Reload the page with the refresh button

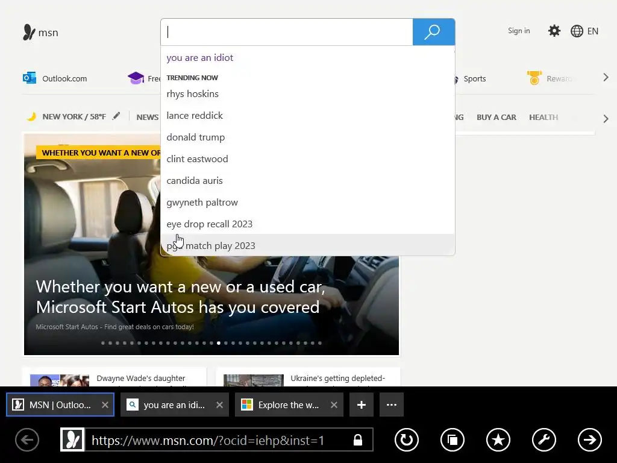click(x=407, y=439)
